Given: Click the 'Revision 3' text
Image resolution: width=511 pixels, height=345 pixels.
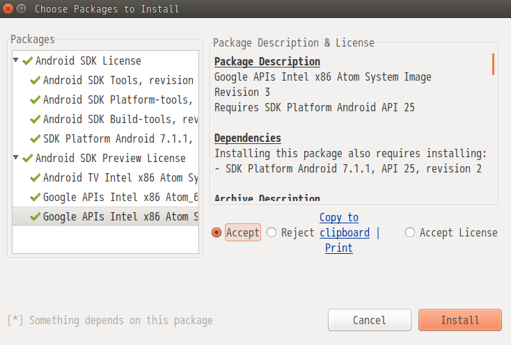Looking at the screenshot, I should coord(242,92).
